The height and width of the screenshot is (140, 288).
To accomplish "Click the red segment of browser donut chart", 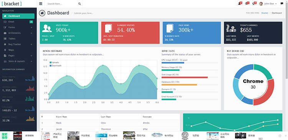I will (x=266, y=93).
